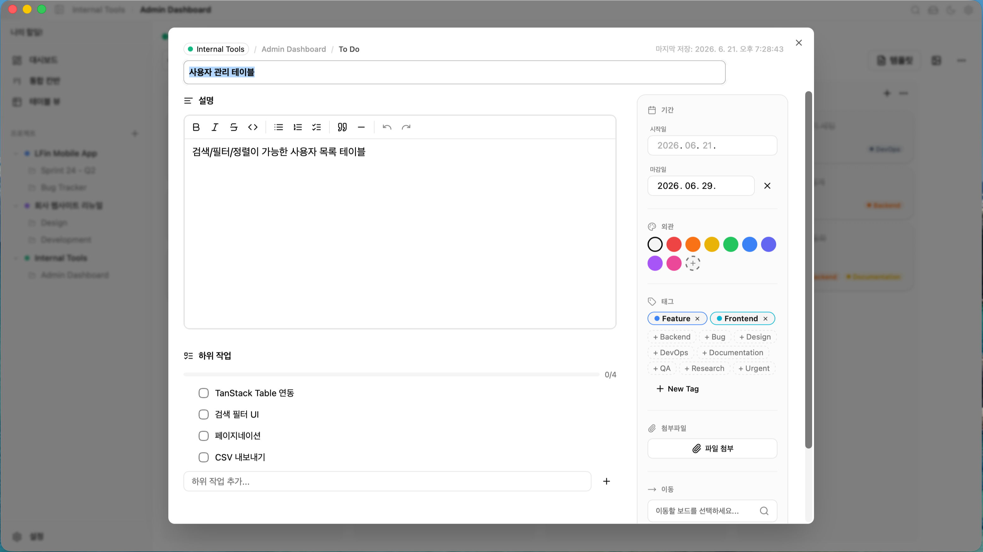Screen dimensions: 983x552
Task: Remove the Feature tag
Action: [x=697, y=319]
